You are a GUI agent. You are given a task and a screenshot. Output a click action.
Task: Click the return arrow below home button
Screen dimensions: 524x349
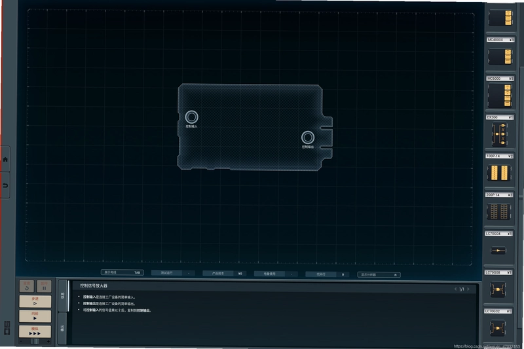pos(5,185)
